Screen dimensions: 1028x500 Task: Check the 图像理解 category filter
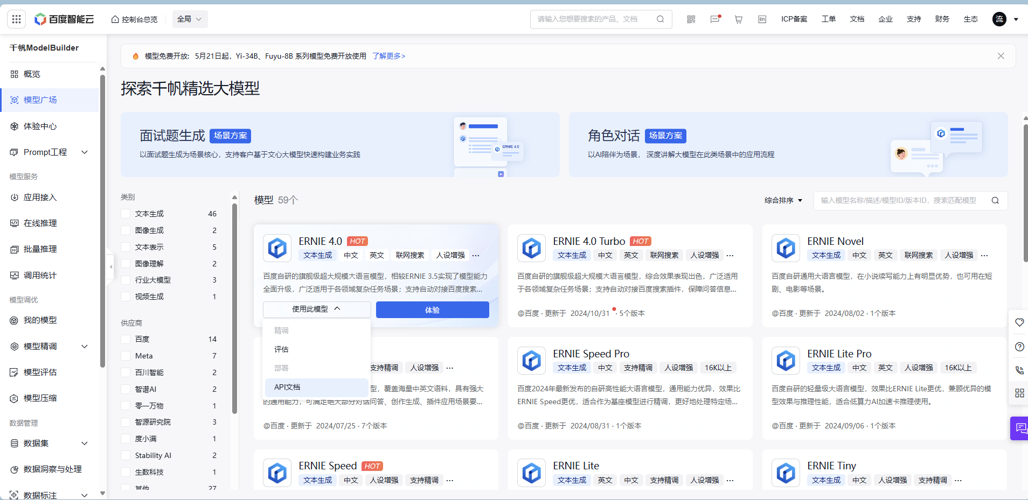[x=126, y=264]
